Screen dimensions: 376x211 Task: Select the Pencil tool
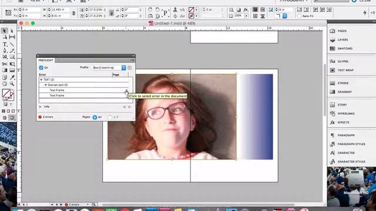tap(12, 50)
